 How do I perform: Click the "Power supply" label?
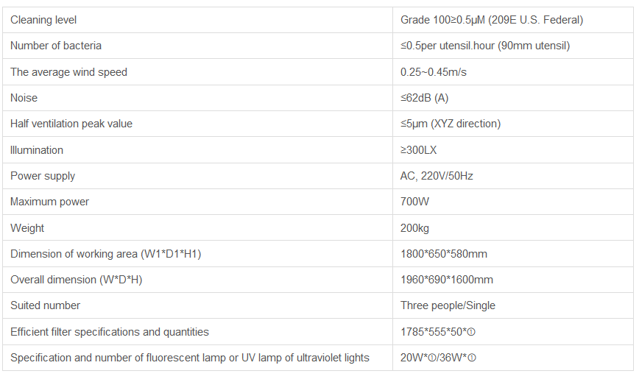tap(43, 176)
